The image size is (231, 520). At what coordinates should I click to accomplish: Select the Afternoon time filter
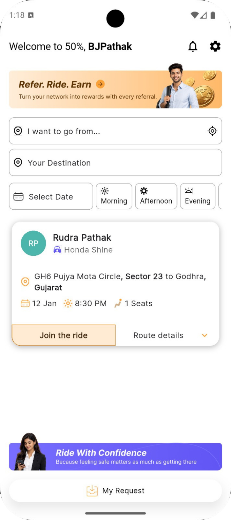pos(156,196)
